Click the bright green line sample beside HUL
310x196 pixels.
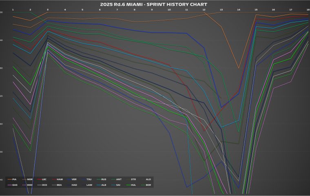(x=128, y=185)
